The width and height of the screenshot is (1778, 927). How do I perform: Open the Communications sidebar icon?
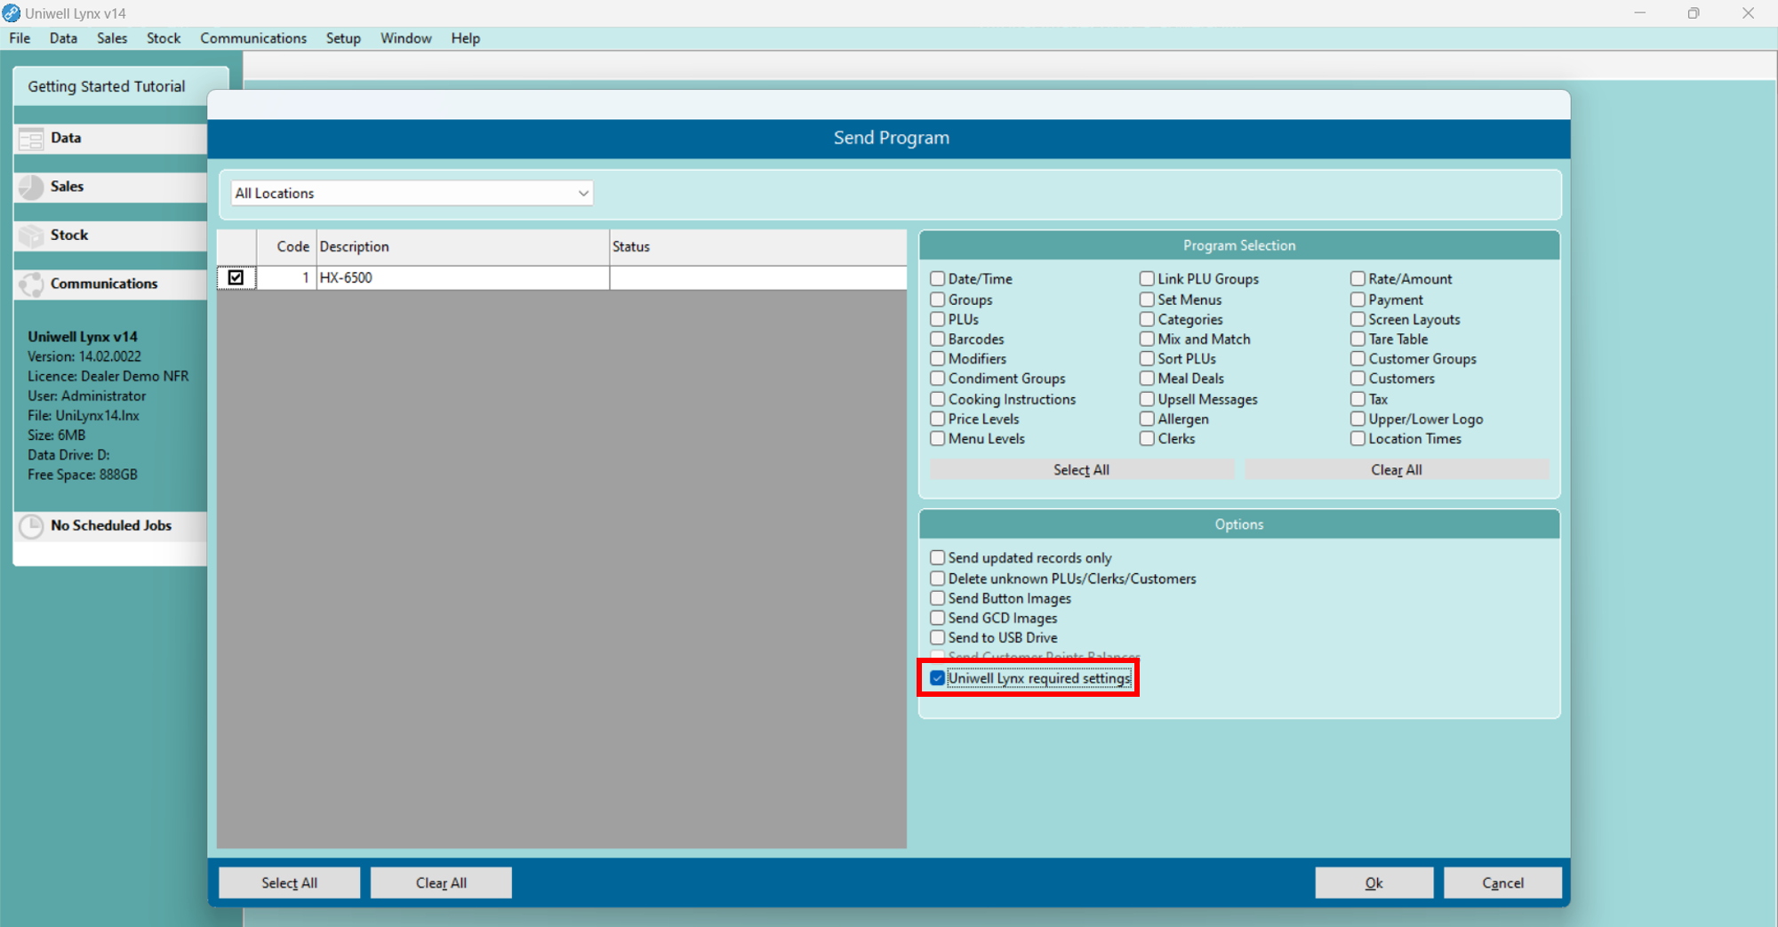click(31, 284)
